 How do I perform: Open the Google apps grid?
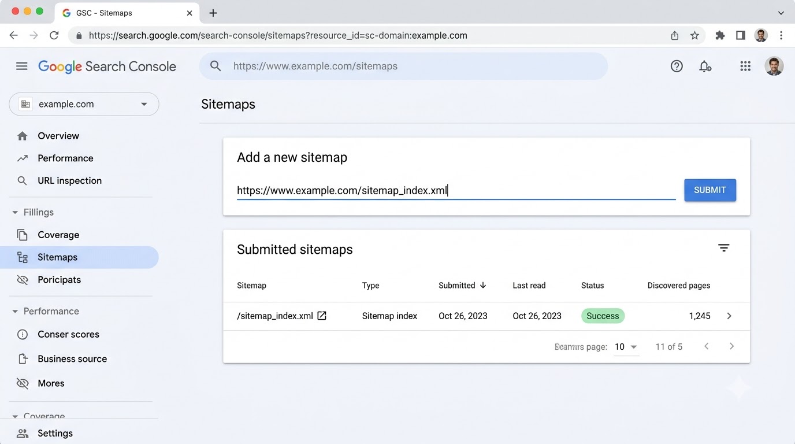click(x=745, y=66)
